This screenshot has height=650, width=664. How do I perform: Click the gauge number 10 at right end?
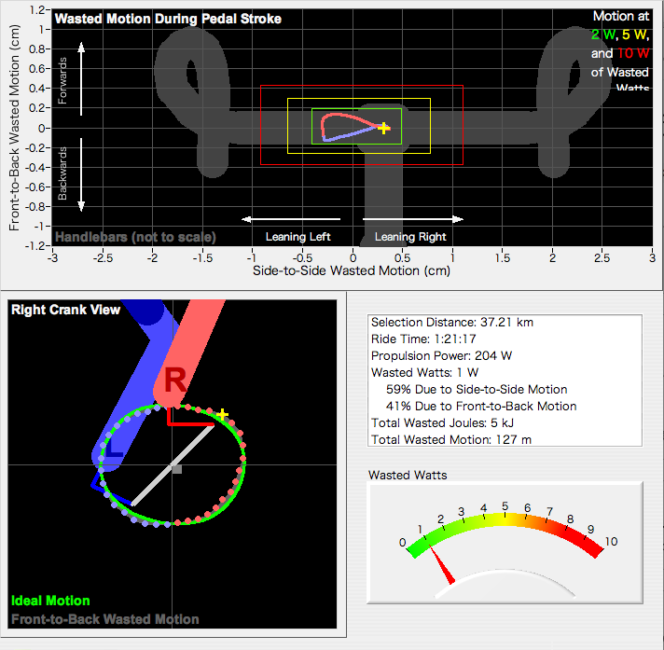coord(611,542)
